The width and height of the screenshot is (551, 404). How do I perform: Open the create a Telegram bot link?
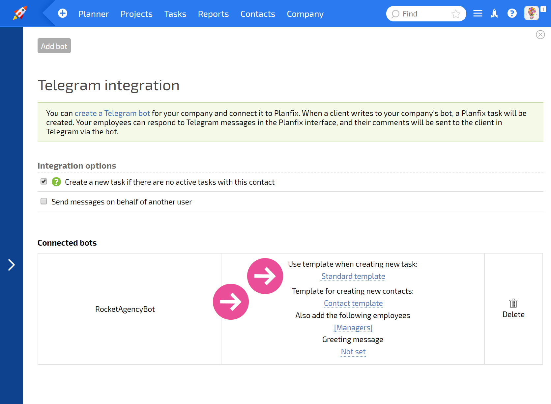[x=112, y=113]
